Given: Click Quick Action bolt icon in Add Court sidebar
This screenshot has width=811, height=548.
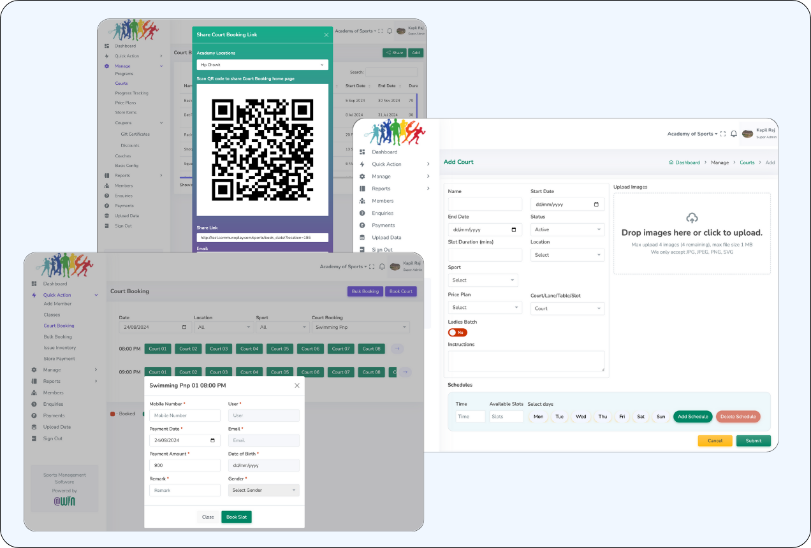Looking at the screenshot, I should tap(362, 164).
